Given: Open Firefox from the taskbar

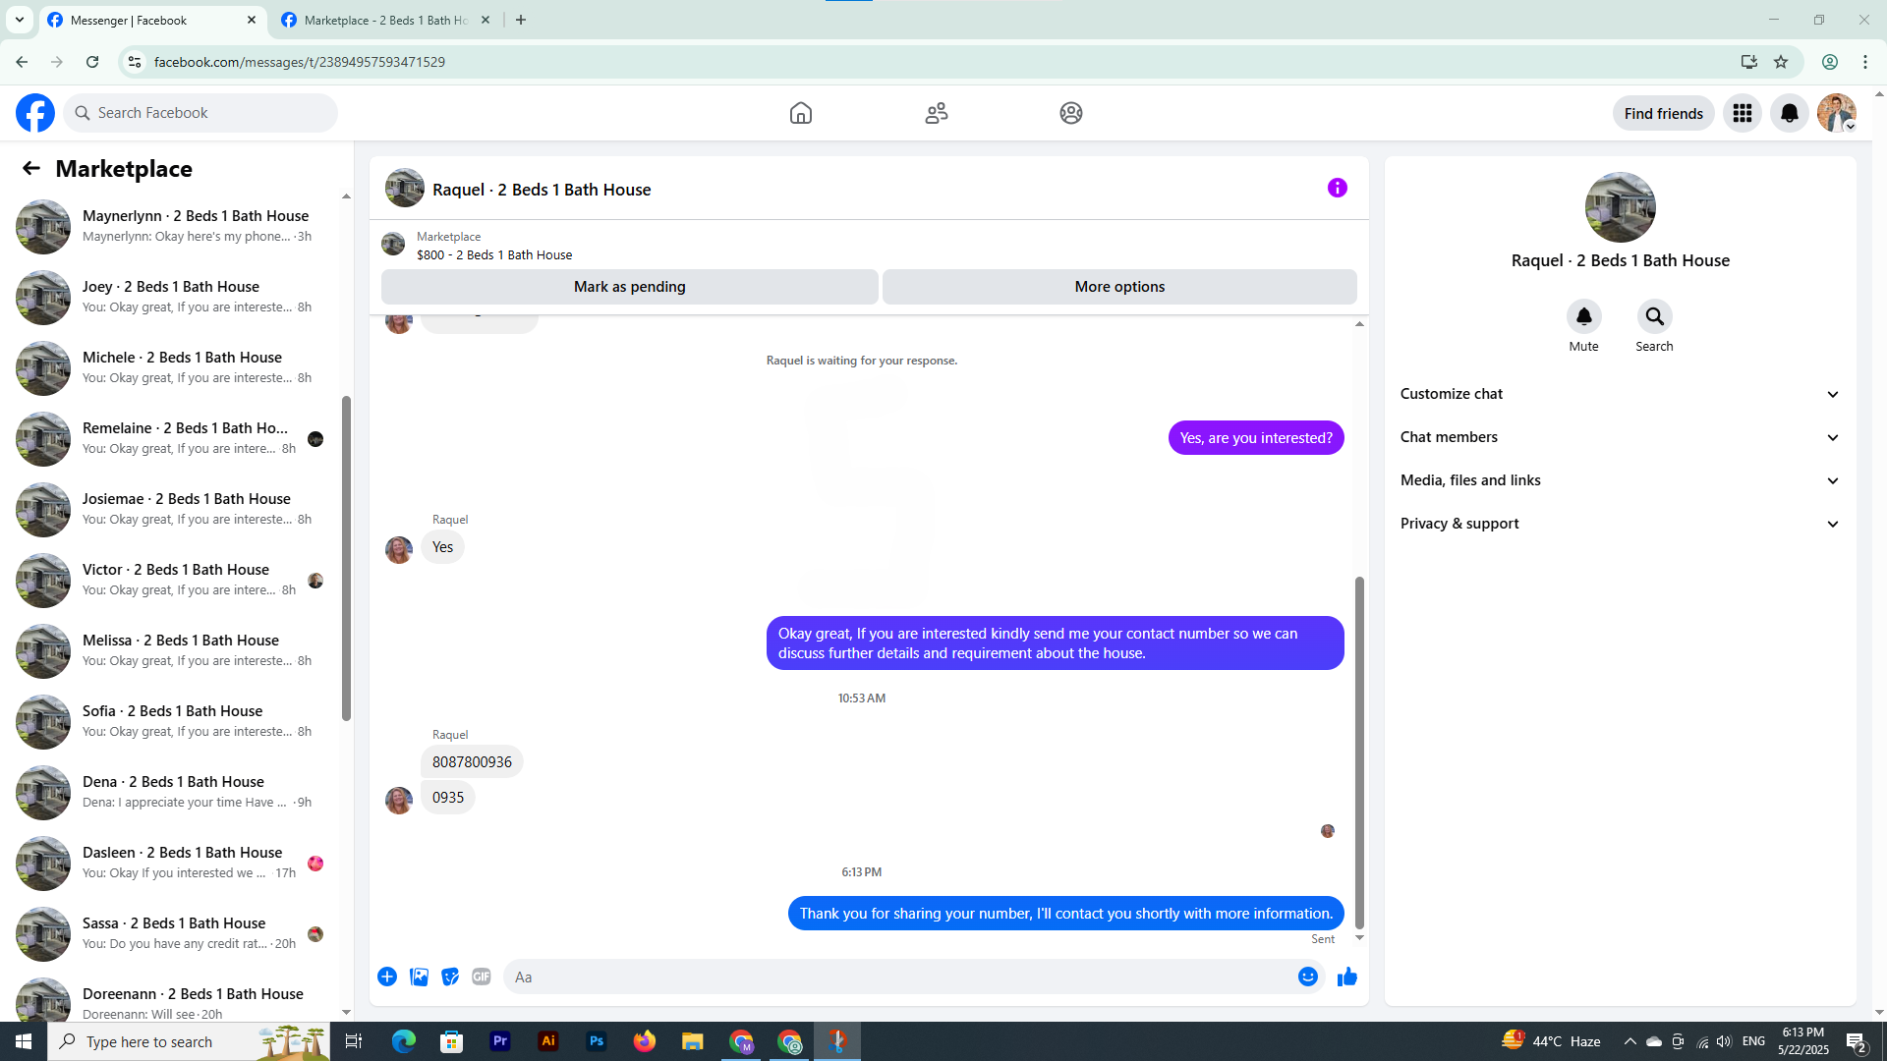Looking at the screenshot, I should tap(645, 1041).
